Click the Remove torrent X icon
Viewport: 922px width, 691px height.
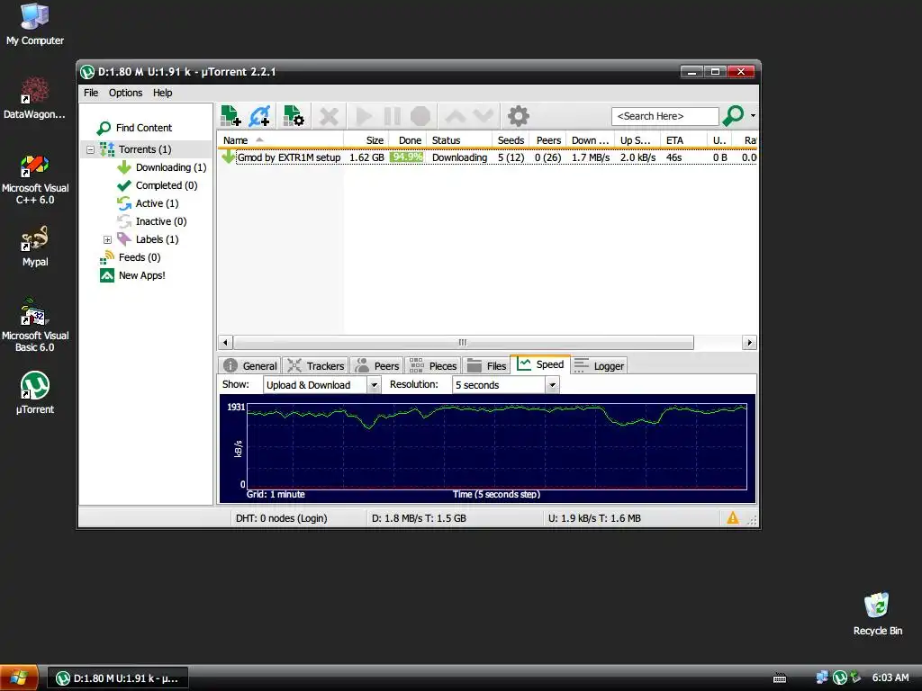[329, 116]
